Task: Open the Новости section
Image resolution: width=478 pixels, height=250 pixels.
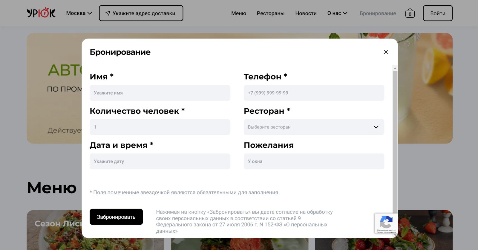Action: (306, 13)
